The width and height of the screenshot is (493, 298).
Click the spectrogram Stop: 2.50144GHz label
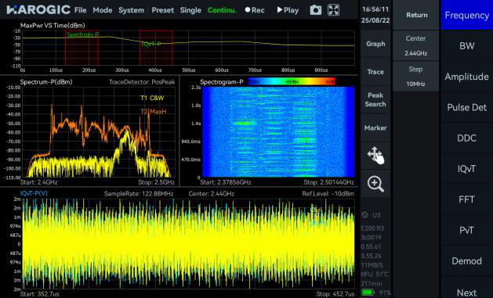click(x=329, y=182)
